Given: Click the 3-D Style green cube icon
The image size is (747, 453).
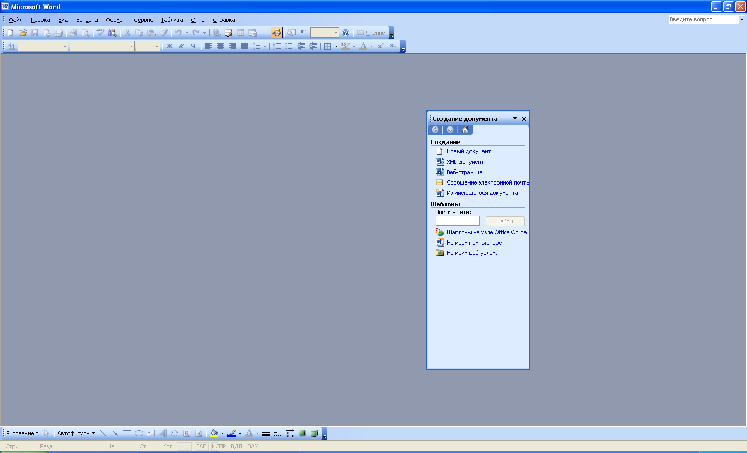Looking at the screenshot, I should click(x=314, y=433).
